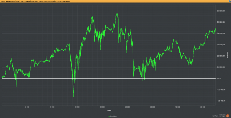231x118 pixels.
Task: Click the $30 000,00 axis label
Action: tap(221, 45)
